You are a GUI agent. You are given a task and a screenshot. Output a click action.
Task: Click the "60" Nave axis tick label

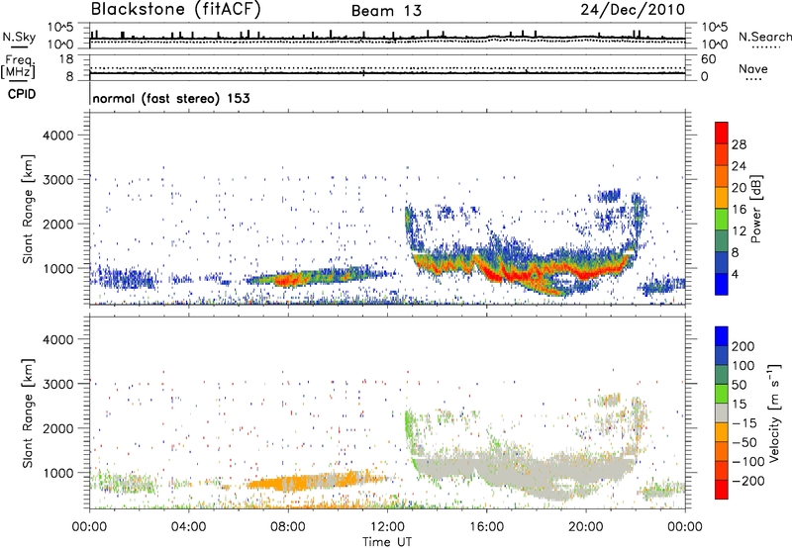pyautogui.click(x=709, y=59)
